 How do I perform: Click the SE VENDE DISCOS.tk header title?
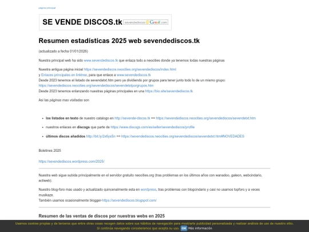click(82, 22)
